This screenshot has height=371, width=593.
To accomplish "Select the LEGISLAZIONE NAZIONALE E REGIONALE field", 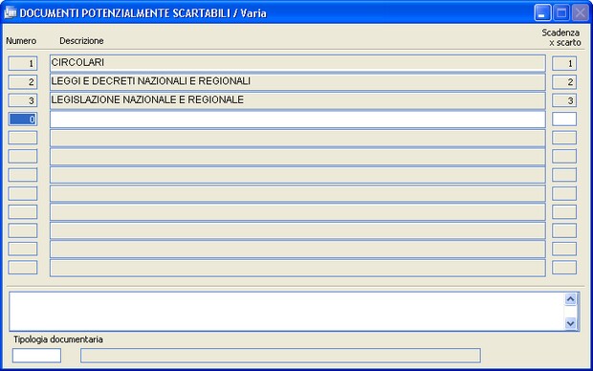I will click(x=297, y=100).
